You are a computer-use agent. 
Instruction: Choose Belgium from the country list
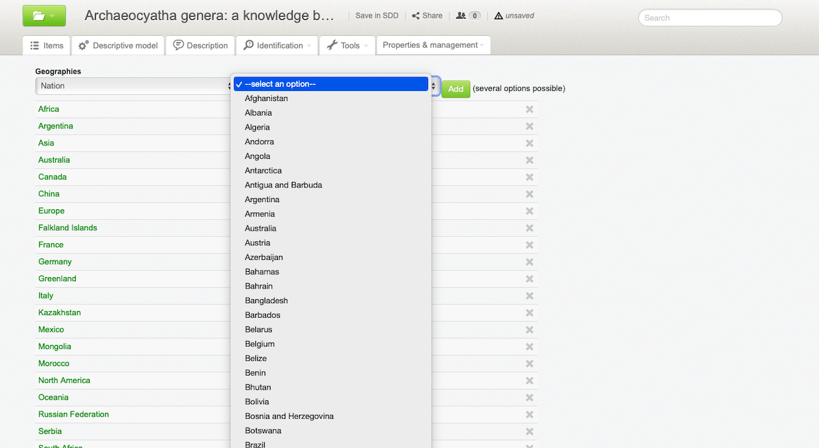point(259,344)
